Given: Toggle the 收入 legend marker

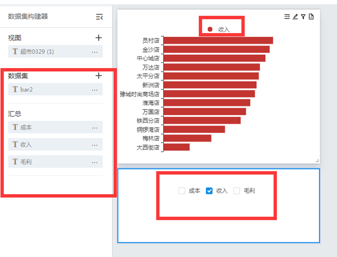Looking at the screenshot, I should [x=210, y=29].
